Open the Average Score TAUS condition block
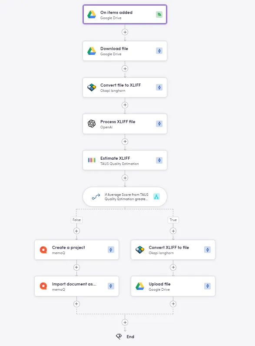This screenshot has height=346, width=255. (x=125, y=197)
